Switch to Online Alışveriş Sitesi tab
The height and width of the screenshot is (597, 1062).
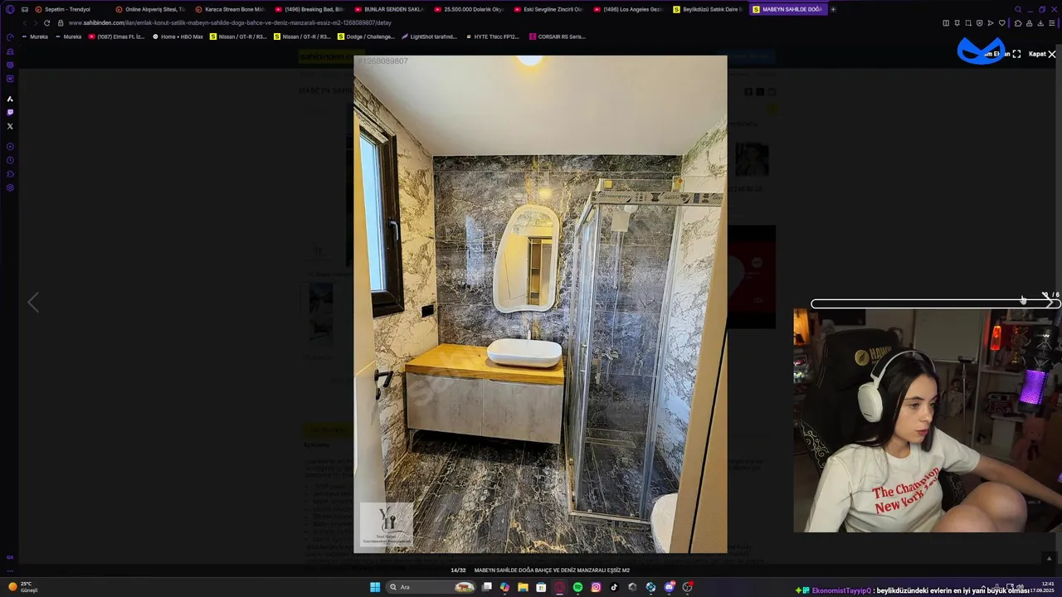[x=150, y=9]
